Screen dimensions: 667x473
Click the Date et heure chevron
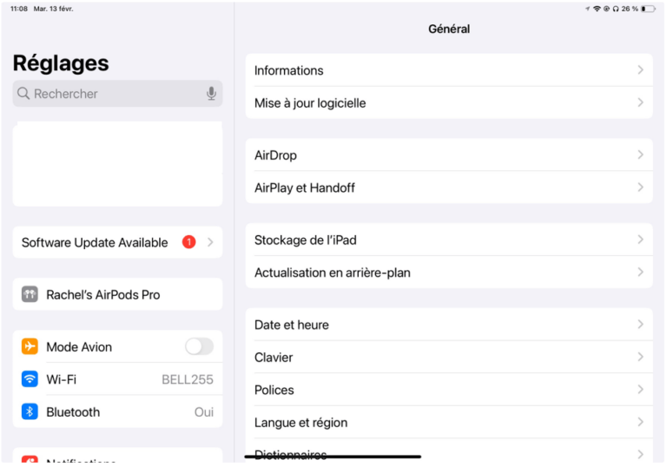click(x=641, y=325)
